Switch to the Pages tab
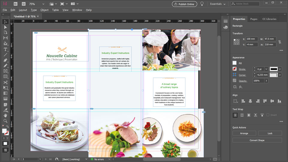 (253, 19)
